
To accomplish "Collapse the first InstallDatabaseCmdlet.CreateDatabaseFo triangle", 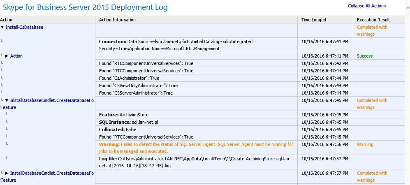I will 7,100.
